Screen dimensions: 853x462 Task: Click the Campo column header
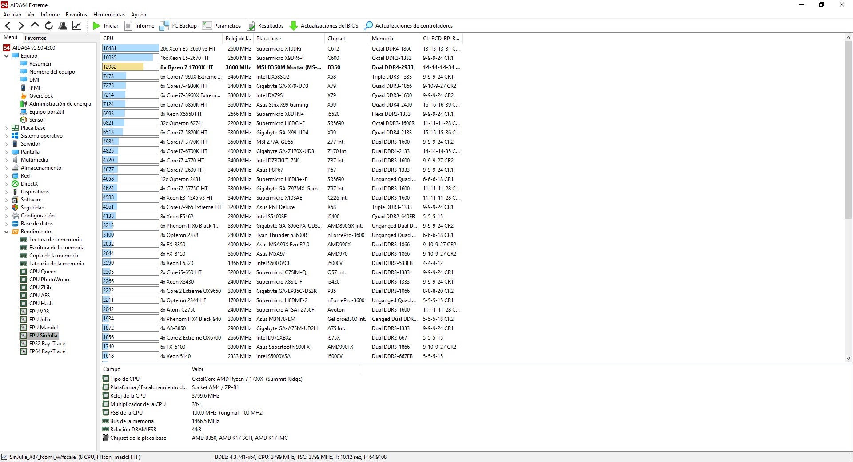click(x=145, y=369)
